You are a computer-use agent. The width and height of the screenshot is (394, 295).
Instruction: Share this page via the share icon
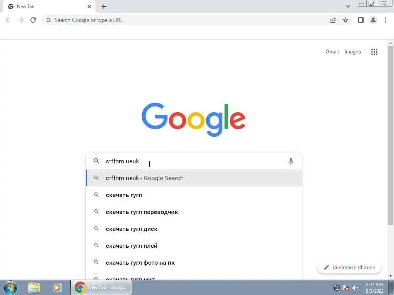(x=333, y=20)
